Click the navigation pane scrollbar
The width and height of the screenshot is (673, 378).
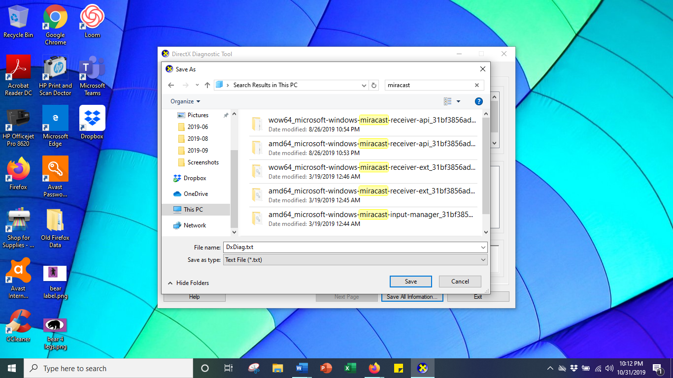234,189
